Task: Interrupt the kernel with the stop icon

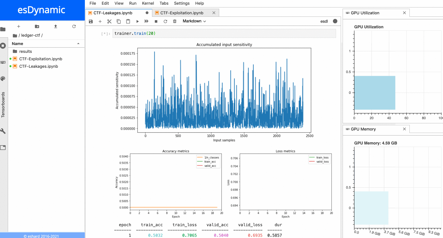Action: tap(156, 21)
